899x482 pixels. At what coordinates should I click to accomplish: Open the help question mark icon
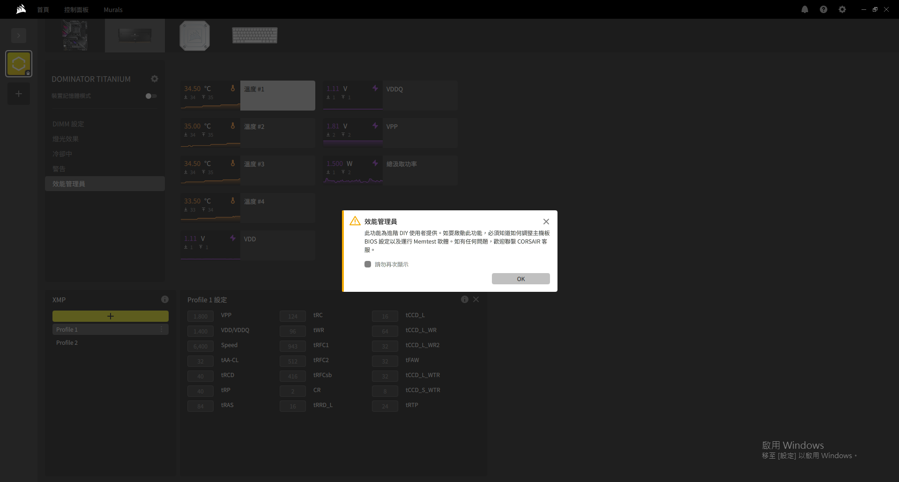click(824, 9)
